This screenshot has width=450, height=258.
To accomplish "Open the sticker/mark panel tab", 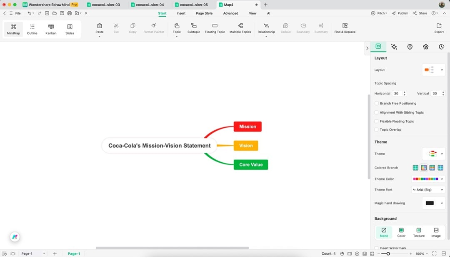I will 410,47.
